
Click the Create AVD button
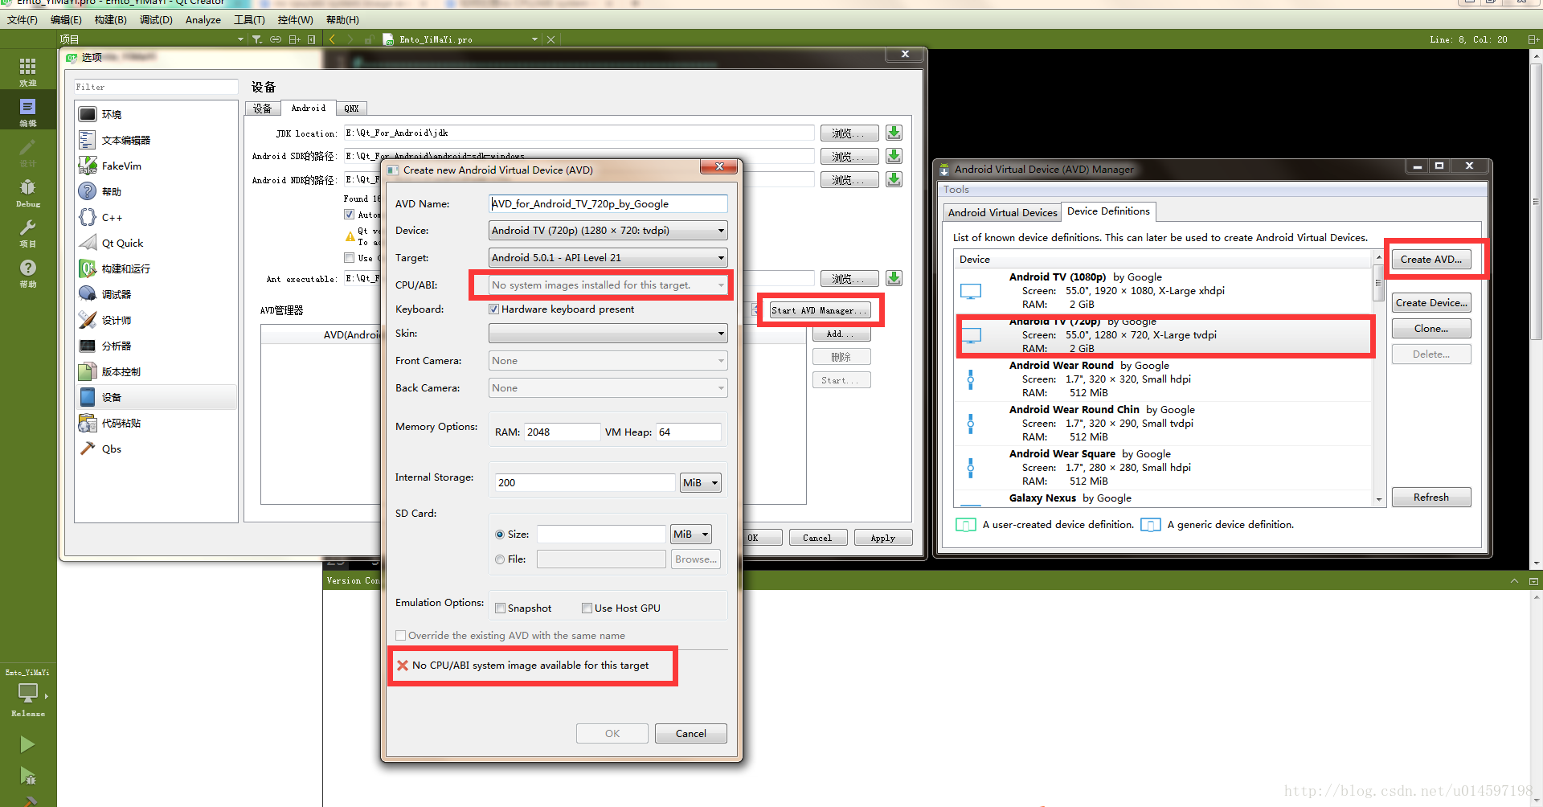(x=1430, y=259)
